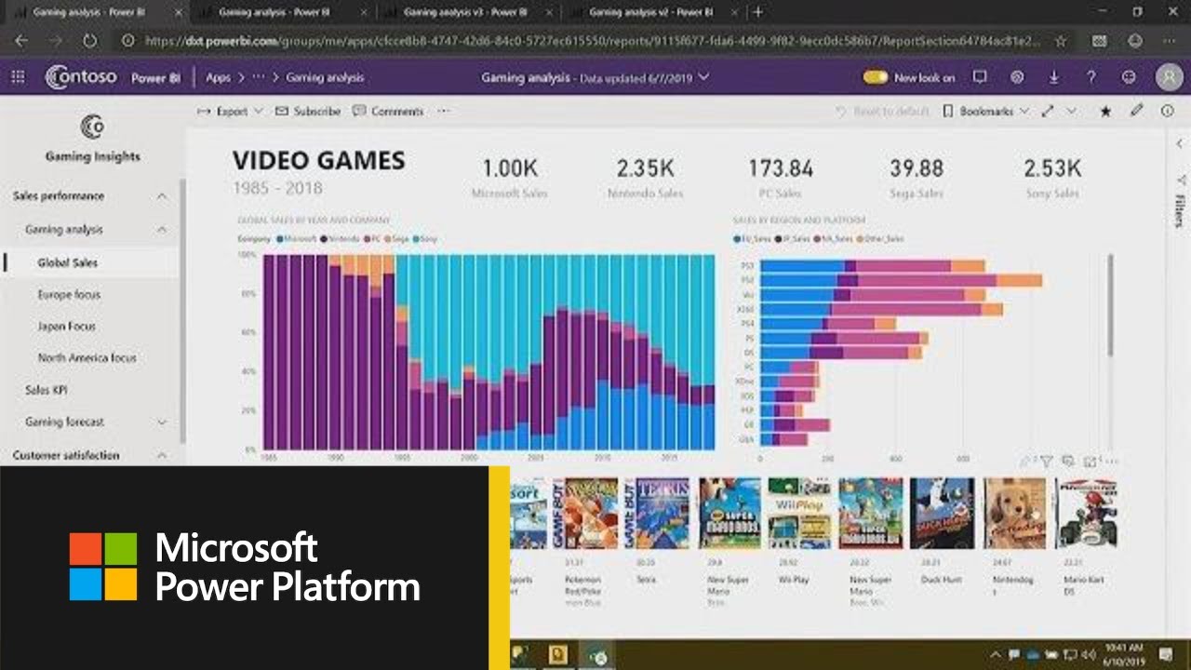Click the filter funnel icon above thumbnails
Image resolution: width=1191 pixels, height=670 pixels.
coord(1046,461)
